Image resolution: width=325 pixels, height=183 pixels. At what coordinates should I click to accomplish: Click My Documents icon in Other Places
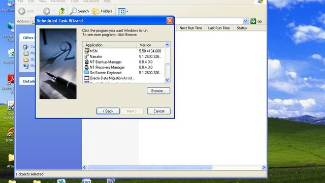pyautogui.click(x=26, y=53)
